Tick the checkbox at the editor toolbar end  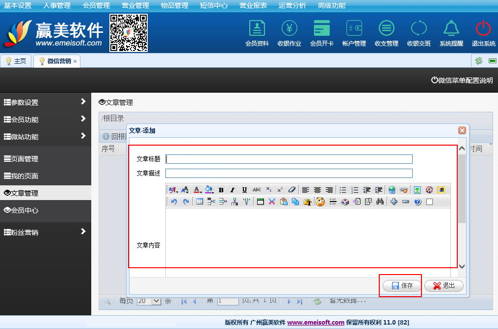[x=429, y=202]
